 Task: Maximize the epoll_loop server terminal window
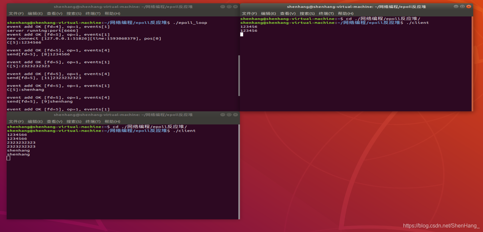tap(229, 7)
